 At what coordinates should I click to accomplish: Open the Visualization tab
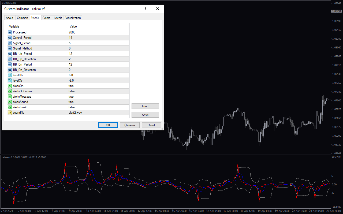point(73,18)
